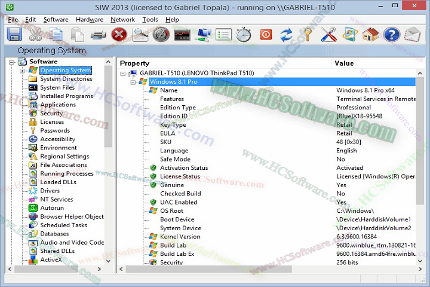
Task: Click the green checklist toolbar icon
Action: click(x=223, y=35)
